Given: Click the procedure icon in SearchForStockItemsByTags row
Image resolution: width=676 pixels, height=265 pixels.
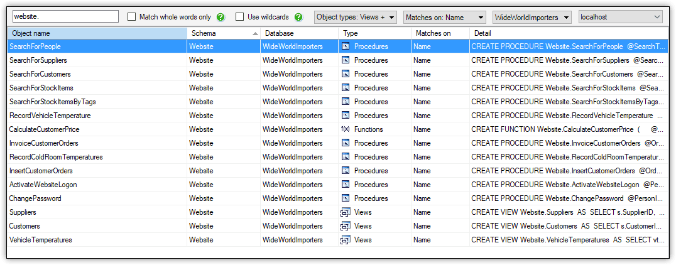Looking at the screenshot, I should (346, 102).
